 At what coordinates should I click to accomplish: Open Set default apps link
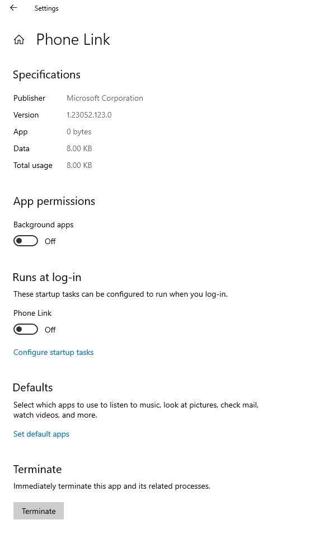coord(41,434)
